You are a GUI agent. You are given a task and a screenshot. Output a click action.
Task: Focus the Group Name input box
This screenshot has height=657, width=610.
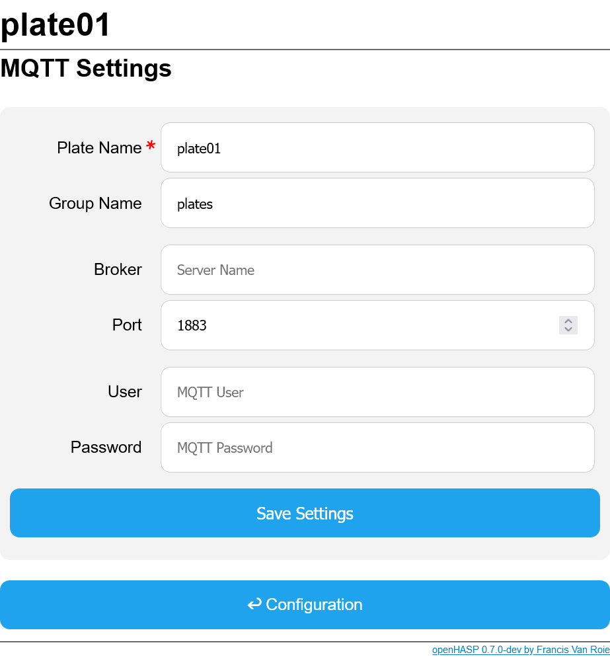pos(377,204)
